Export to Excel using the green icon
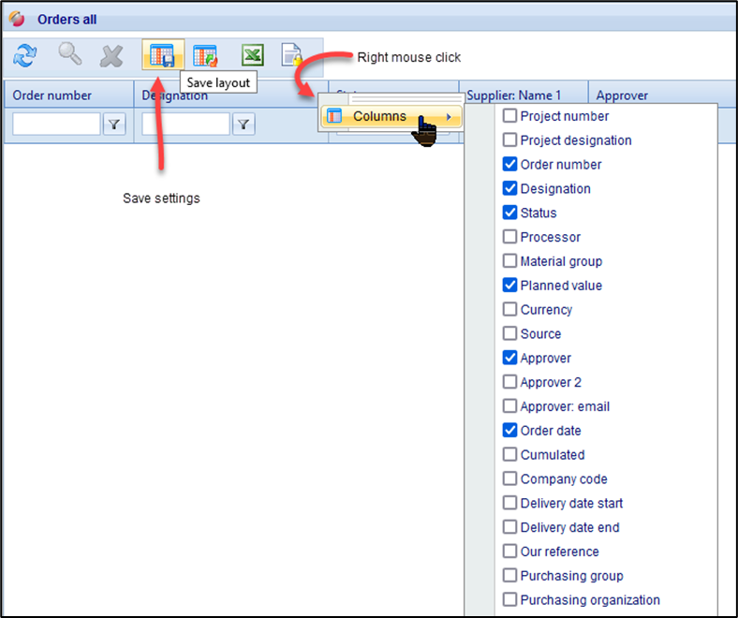Viewport: 738px width, 618px height. coord(252,56)
